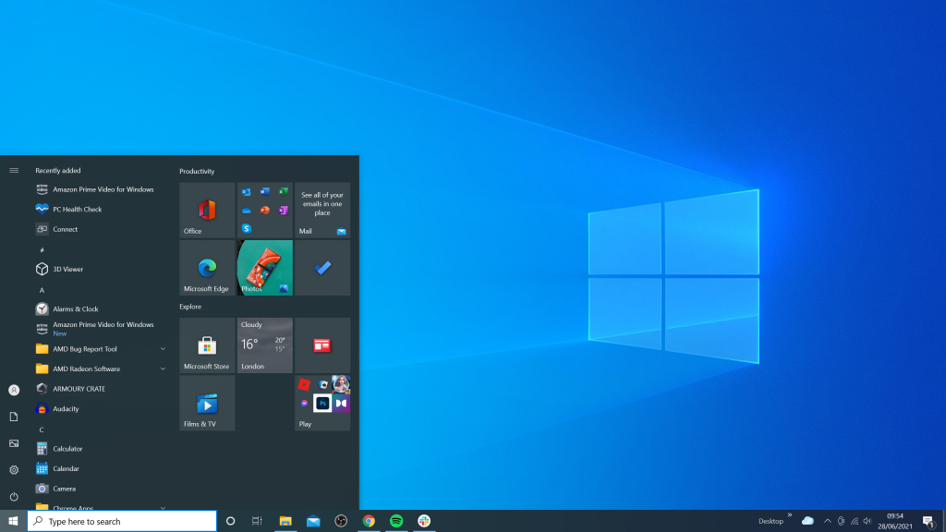Open the Microsoft Store tile
The image size is (946, 532).
207,345
